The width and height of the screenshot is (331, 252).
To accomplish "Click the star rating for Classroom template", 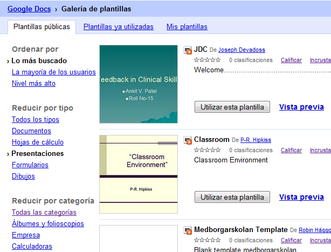I will pyautogui.click(x=207, y=150).
